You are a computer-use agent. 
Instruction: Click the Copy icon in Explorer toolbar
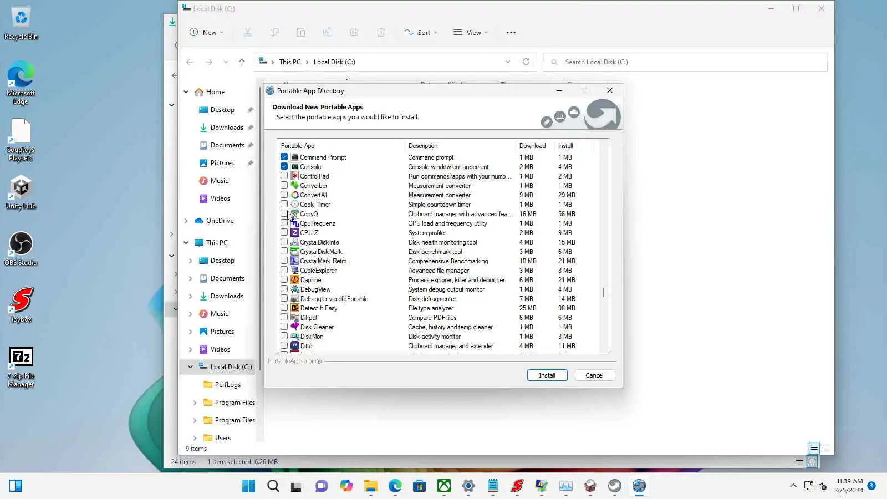274,32
